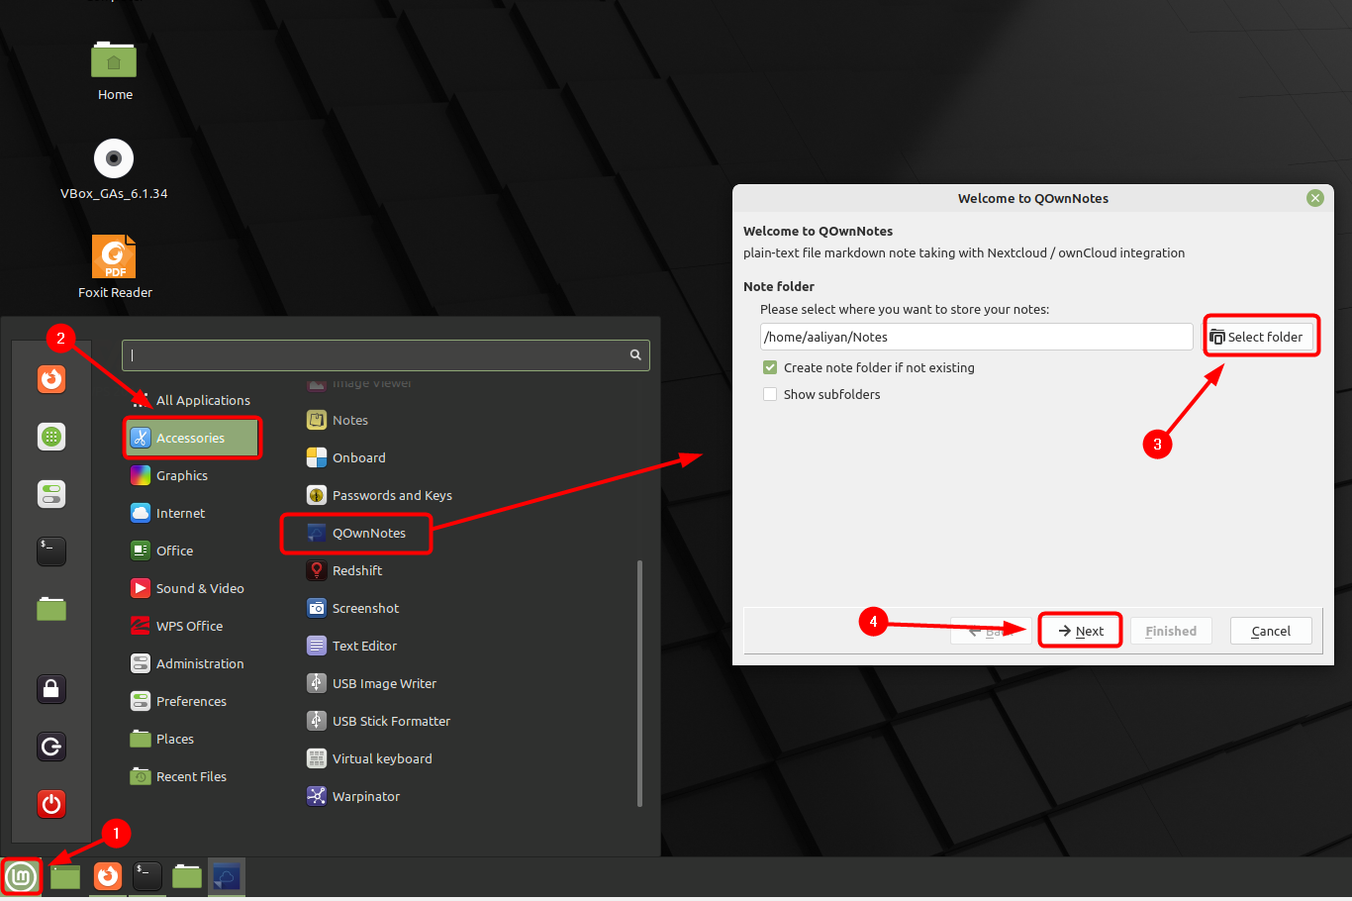Click the search magnifier icon in the menu
The height and width of the screenshot is (901, 1352).
[x=635, y=354]
